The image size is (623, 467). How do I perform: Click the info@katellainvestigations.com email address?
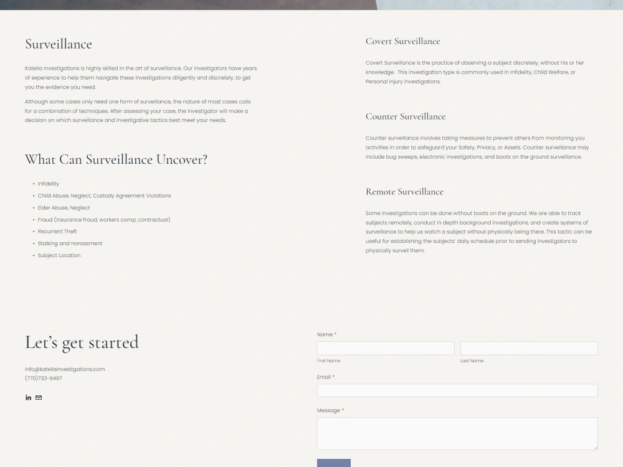pos(65,369)
